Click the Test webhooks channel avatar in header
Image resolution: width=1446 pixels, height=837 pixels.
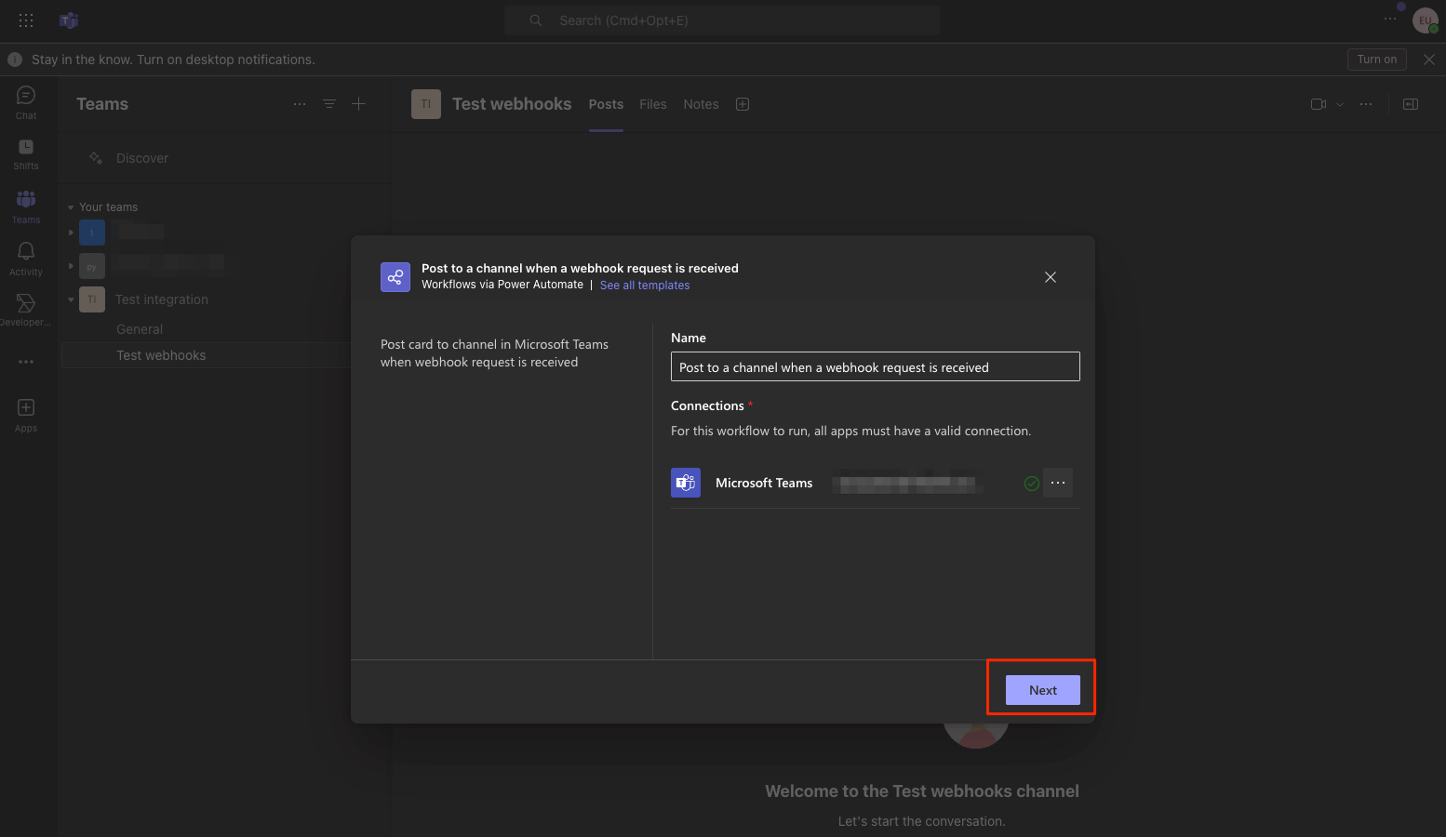click(426, 104)
